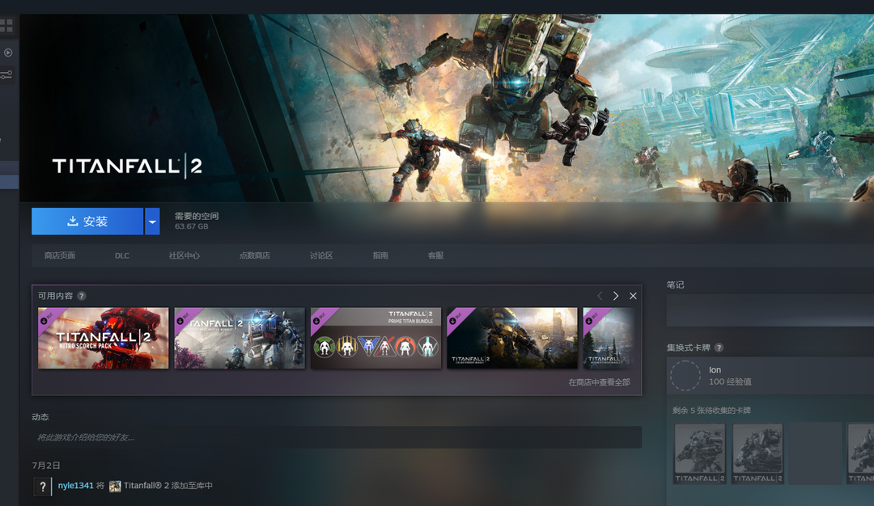Viewport: 874px width, 506px height.
Task: Click the grid view icon in sidebar
Action: (x=6, y=25)
